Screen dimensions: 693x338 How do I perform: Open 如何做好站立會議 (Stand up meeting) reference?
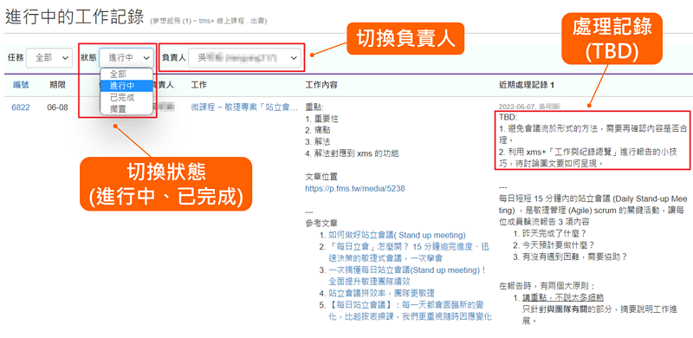pos(397,235)
